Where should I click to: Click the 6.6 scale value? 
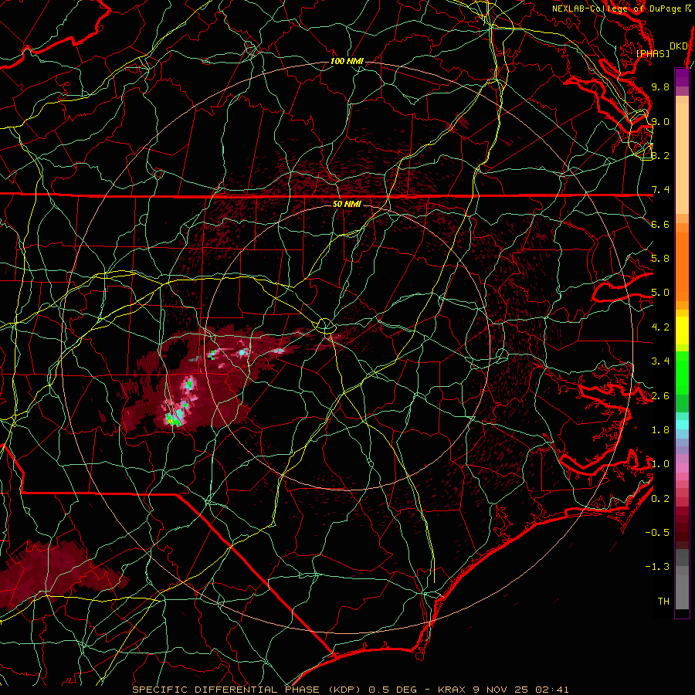click(x=660, y=224)
